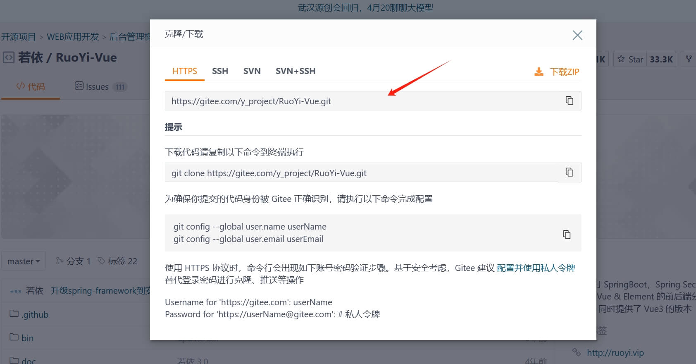Click the top banner 武汉源创会回归 announcement
696x364 pixels.
click(x=365, y=8)
